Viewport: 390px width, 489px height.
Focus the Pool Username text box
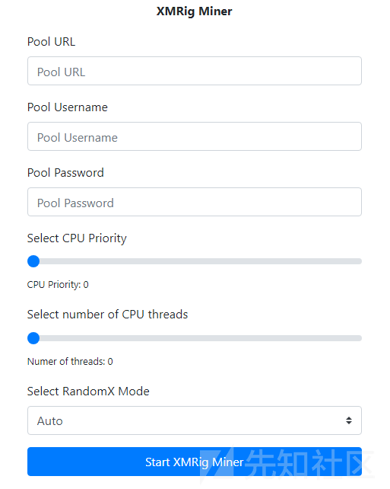click(194, 136)
